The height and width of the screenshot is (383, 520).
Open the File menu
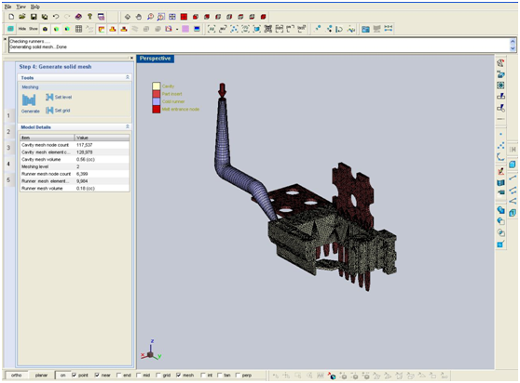(x=7, y=7)
